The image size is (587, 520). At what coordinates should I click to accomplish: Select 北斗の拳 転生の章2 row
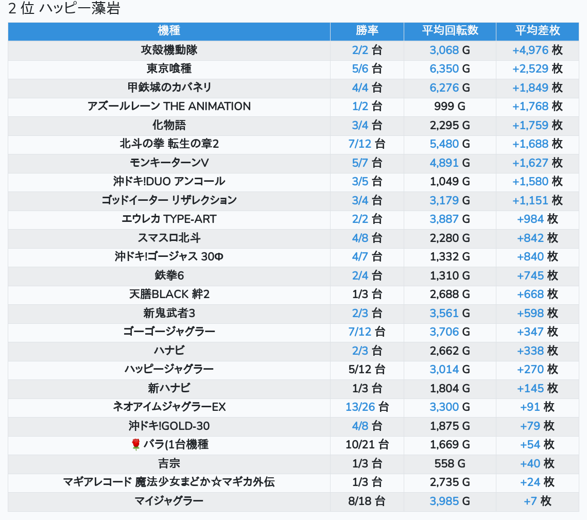pyautogui.click(x=169, y=144)
